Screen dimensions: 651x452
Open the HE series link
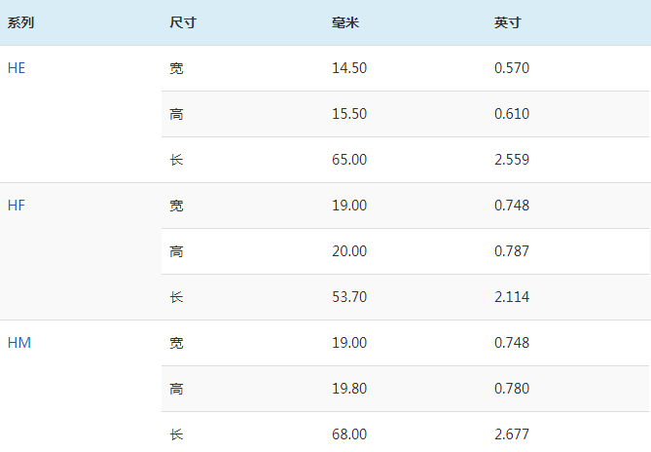(17, 68)
